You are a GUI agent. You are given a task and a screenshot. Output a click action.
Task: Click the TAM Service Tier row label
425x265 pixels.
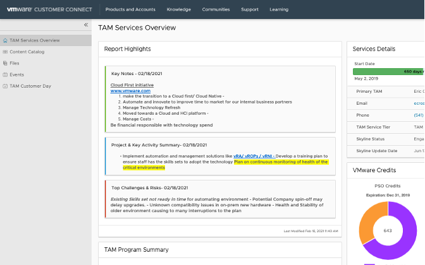pos(373,127)
